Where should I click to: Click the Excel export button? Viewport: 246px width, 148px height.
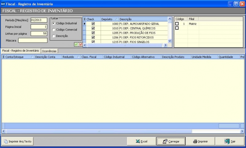tap(141, 142)
